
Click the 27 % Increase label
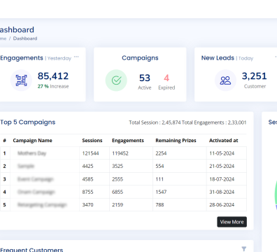53,86
